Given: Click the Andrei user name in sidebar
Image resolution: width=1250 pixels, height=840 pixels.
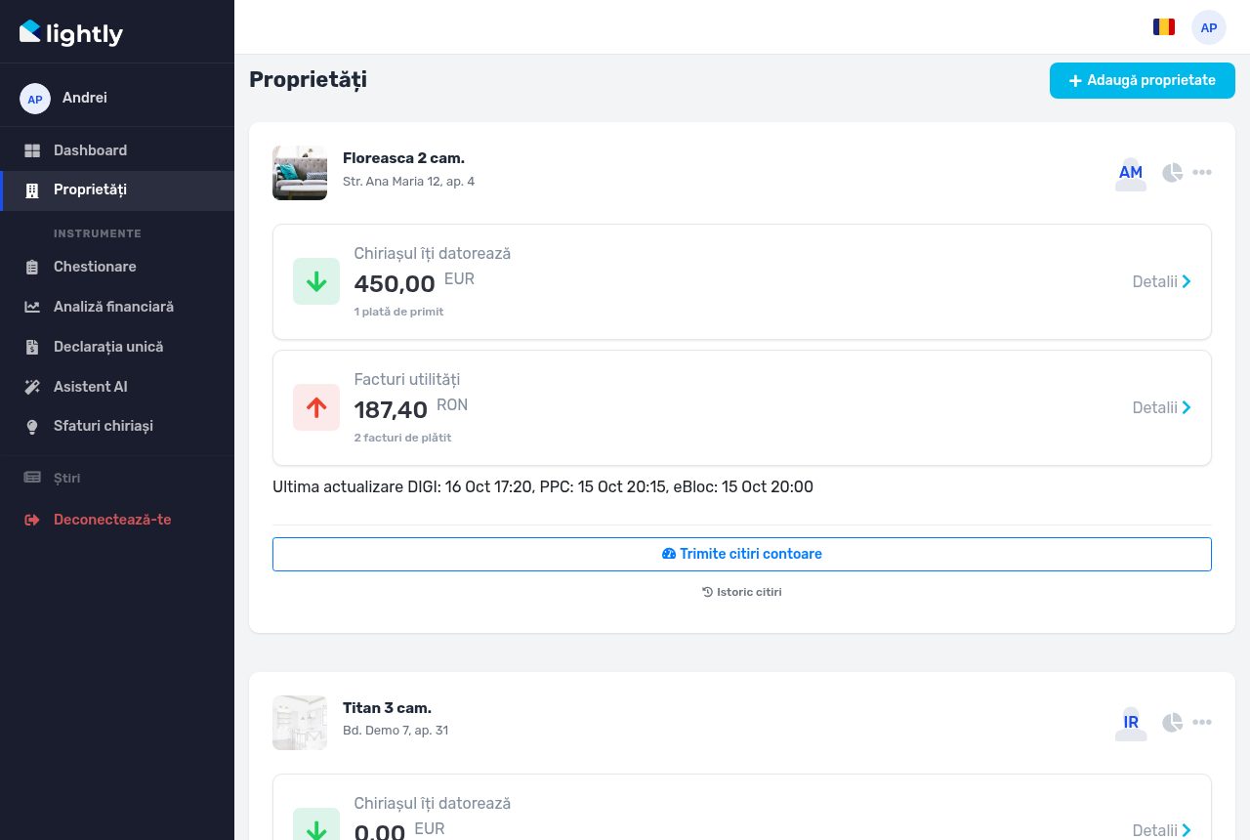Looking at the screenshot, I should (x=85, y=98).
